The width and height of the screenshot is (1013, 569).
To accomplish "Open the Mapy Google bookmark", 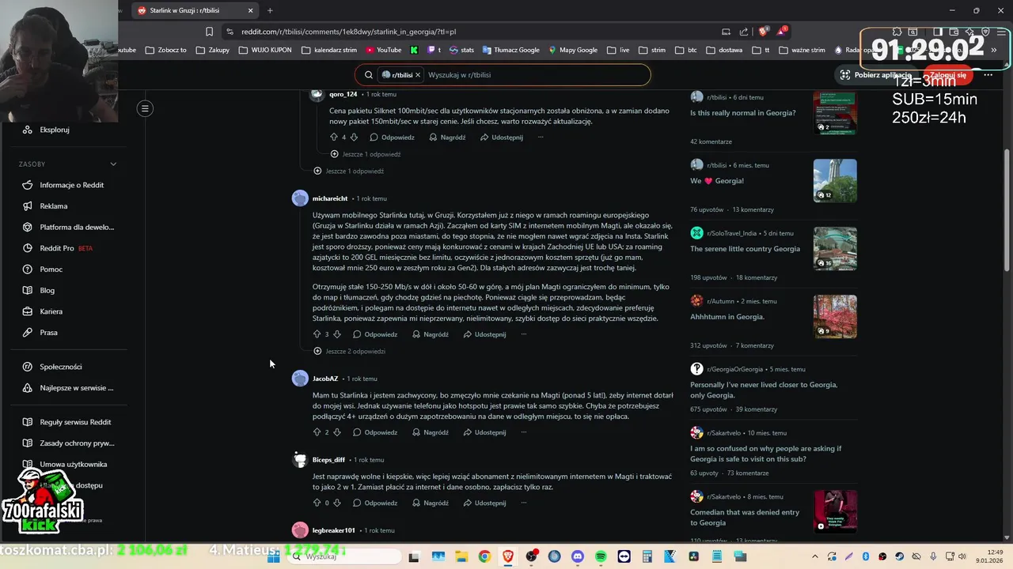I will (572, 50).
